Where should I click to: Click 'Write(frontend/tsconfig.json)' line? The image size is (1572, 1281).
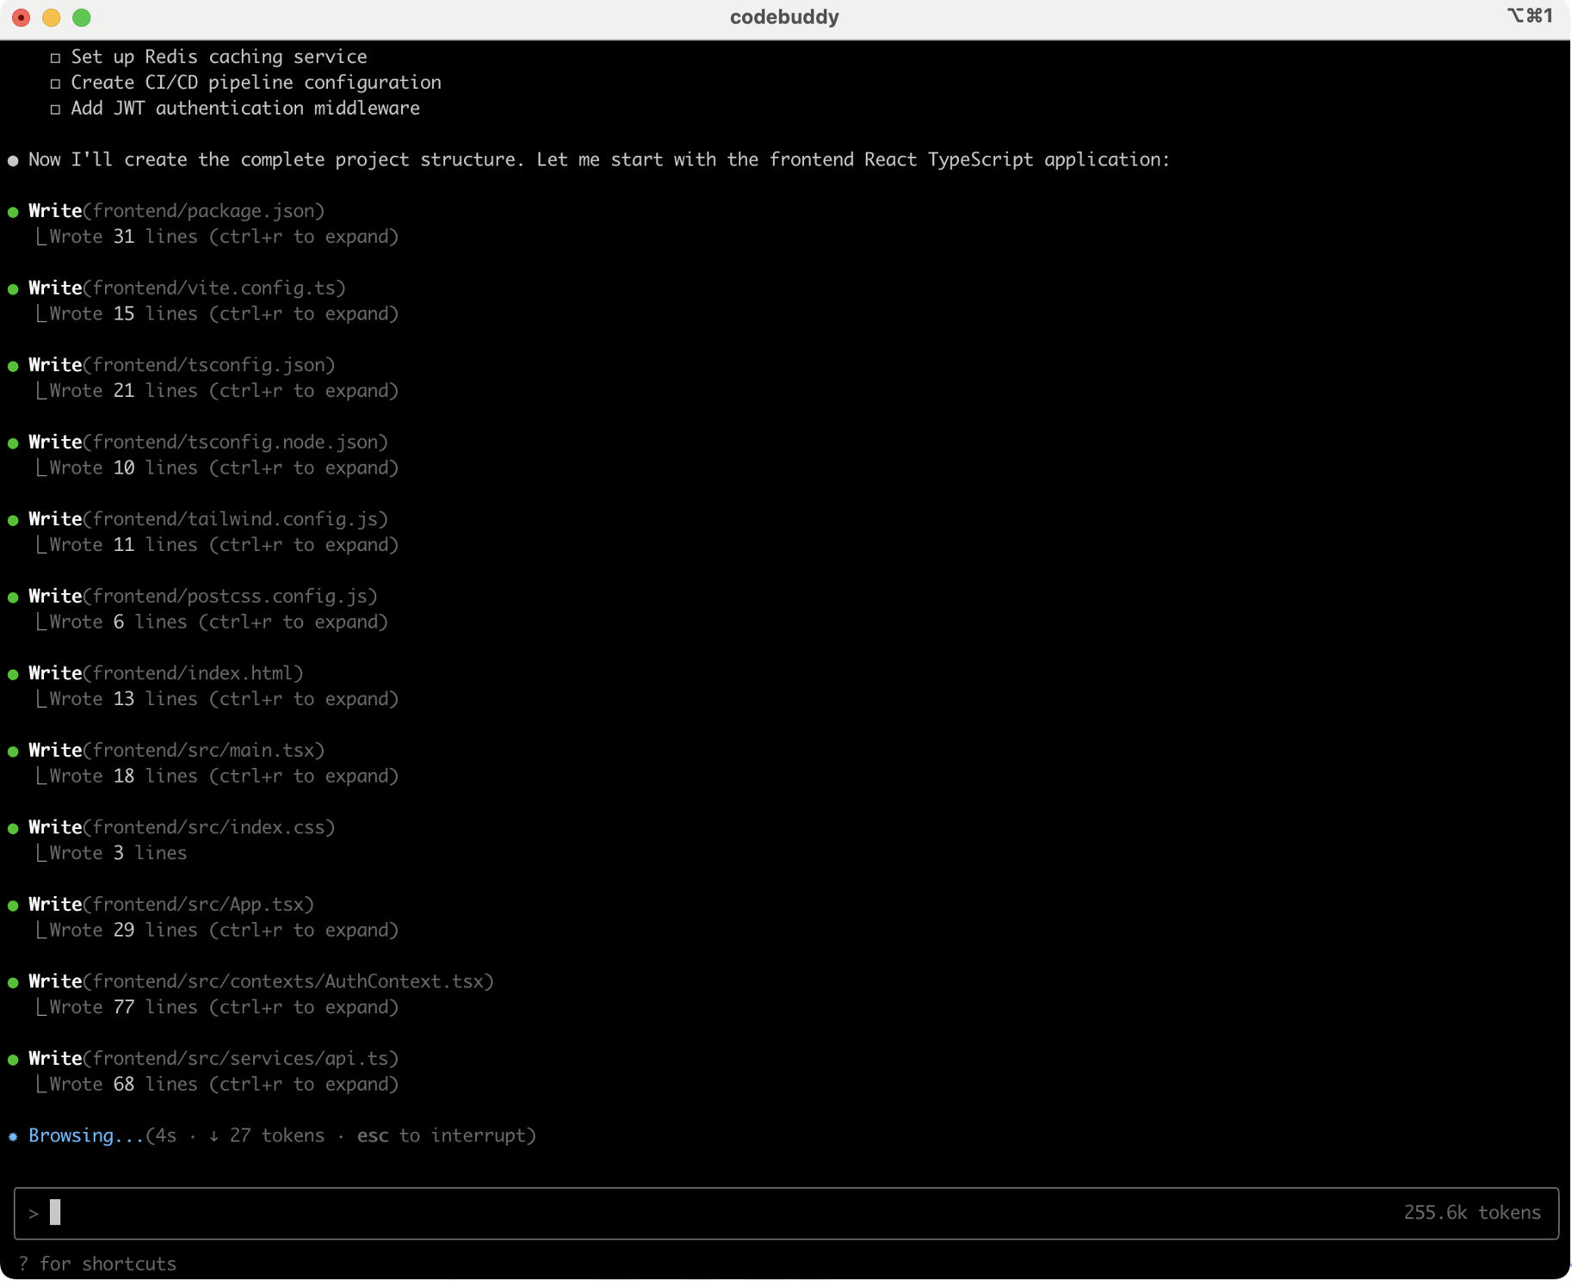[182, 365]
